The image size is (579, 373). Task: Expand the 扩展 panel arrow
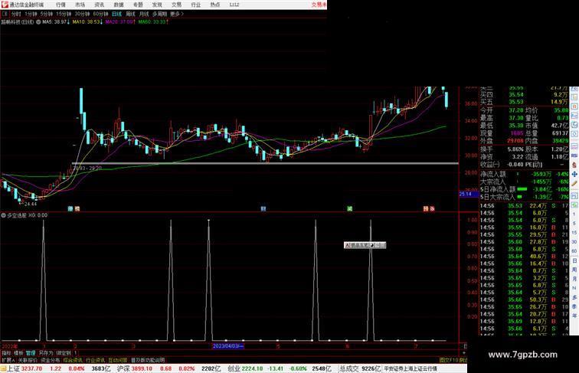(8, 360)
